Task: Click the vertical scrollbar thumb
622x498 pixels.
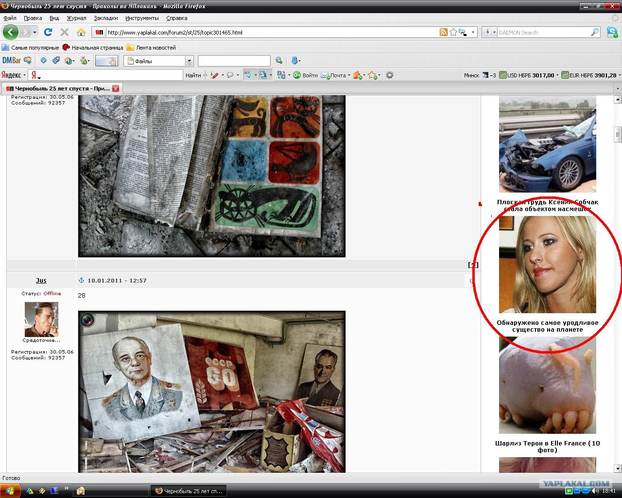Action: 618,133
